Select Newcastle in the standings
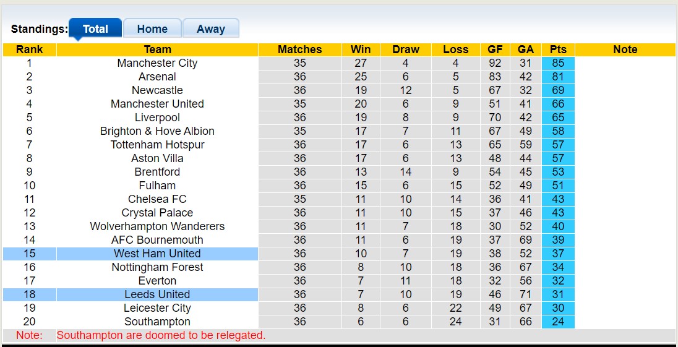 coord(157,90)
